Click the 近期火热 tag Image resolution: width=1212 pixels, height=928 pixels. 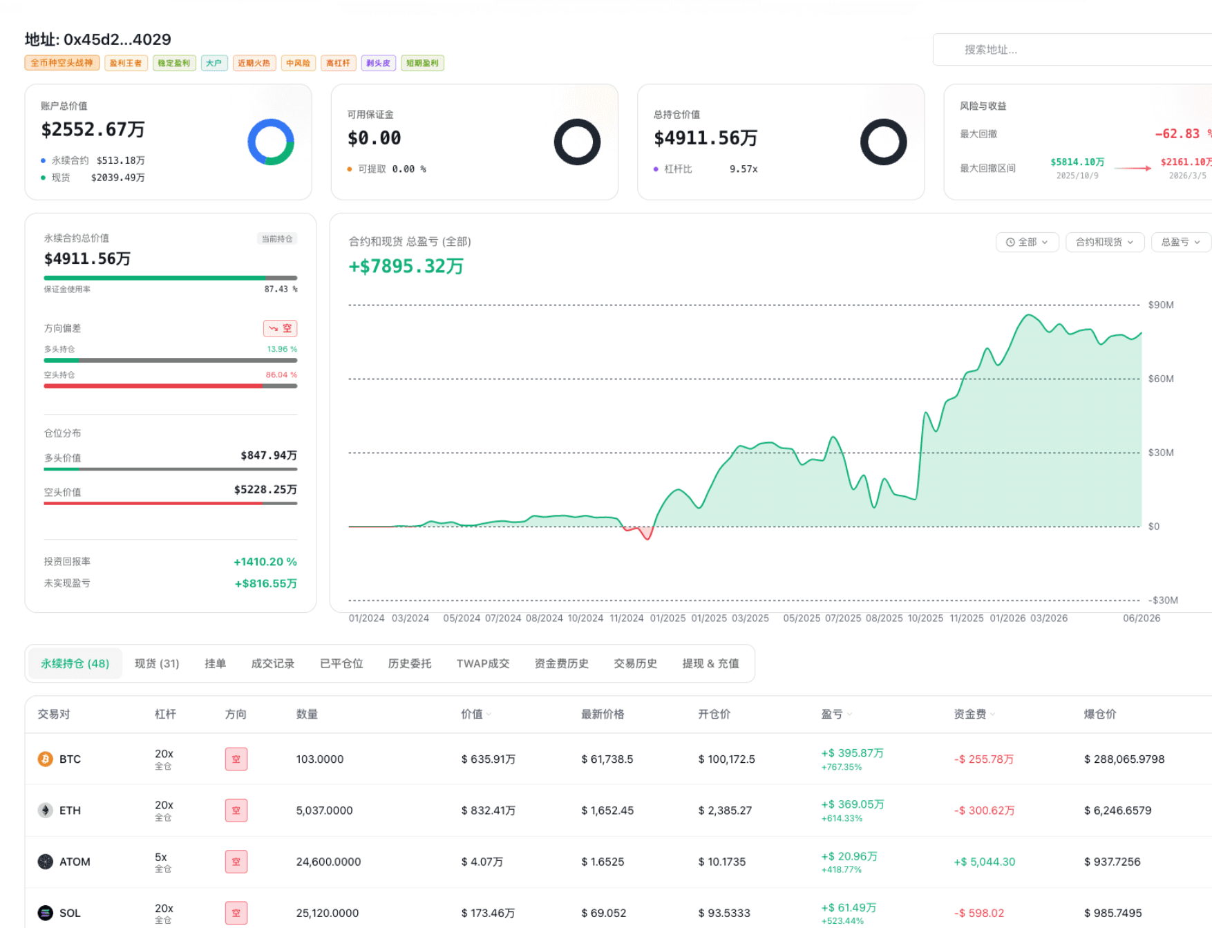click(x=254, y=63)
